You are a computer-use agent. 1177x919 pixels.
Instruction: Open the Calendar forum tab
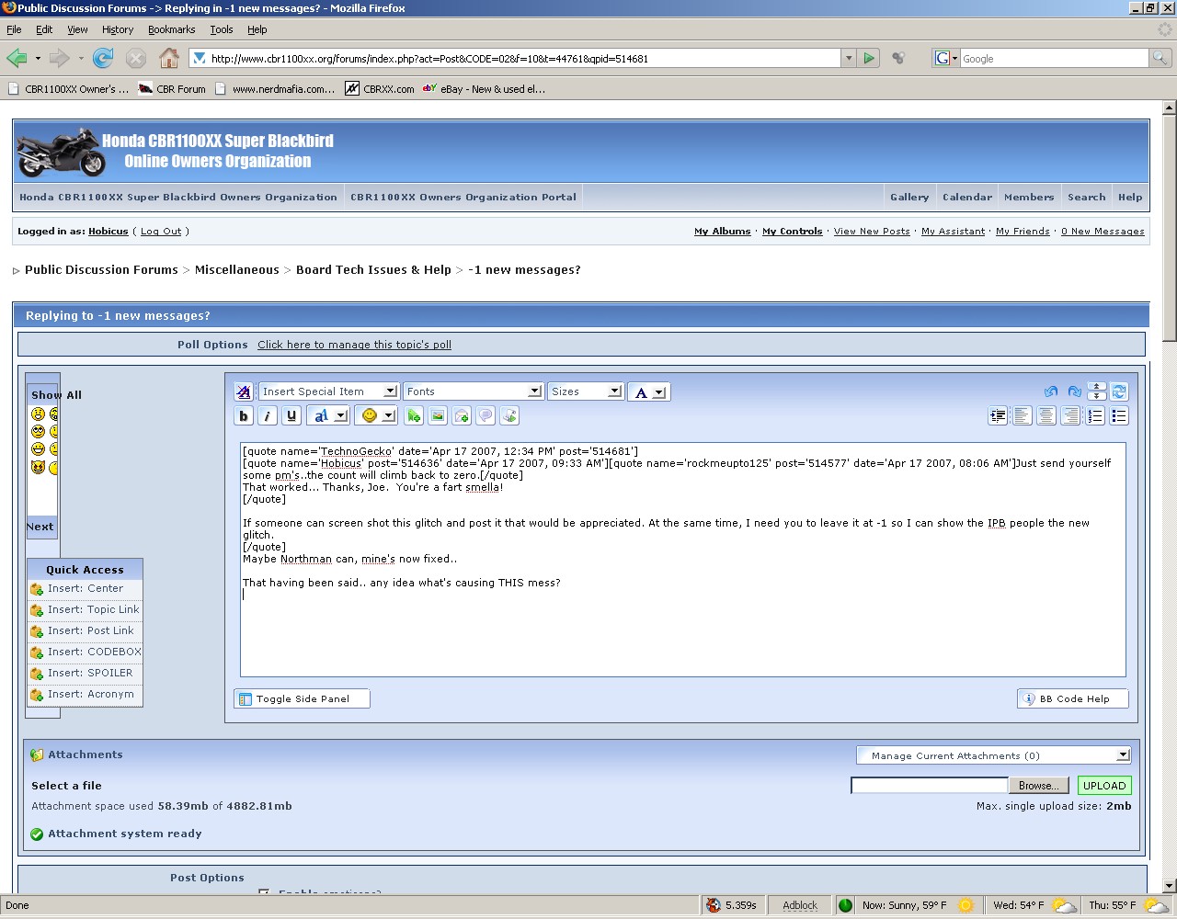pyautogui.click(x=967, y=197)
